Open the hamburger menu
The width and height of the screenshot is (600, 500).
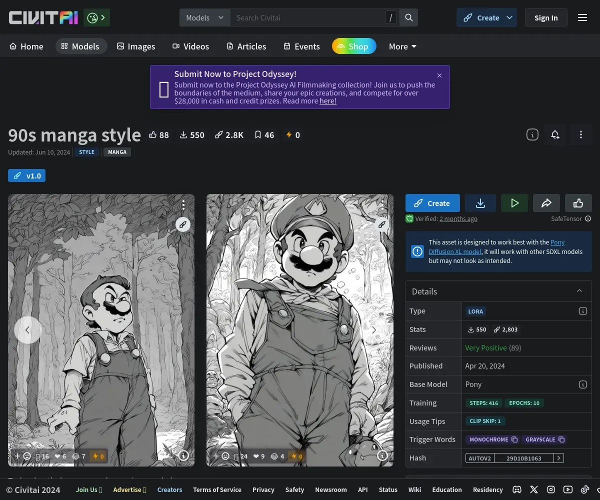[582, 17]
